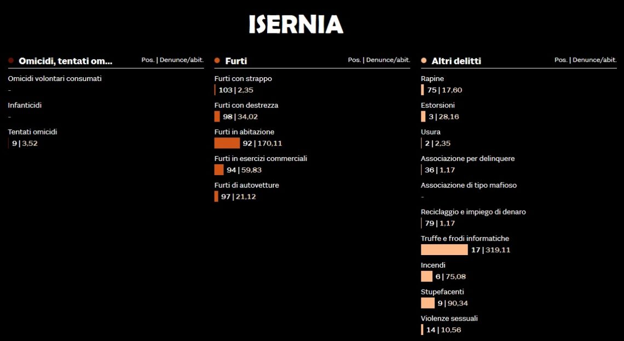Click the orange Furti category dot

click(217, 60)
